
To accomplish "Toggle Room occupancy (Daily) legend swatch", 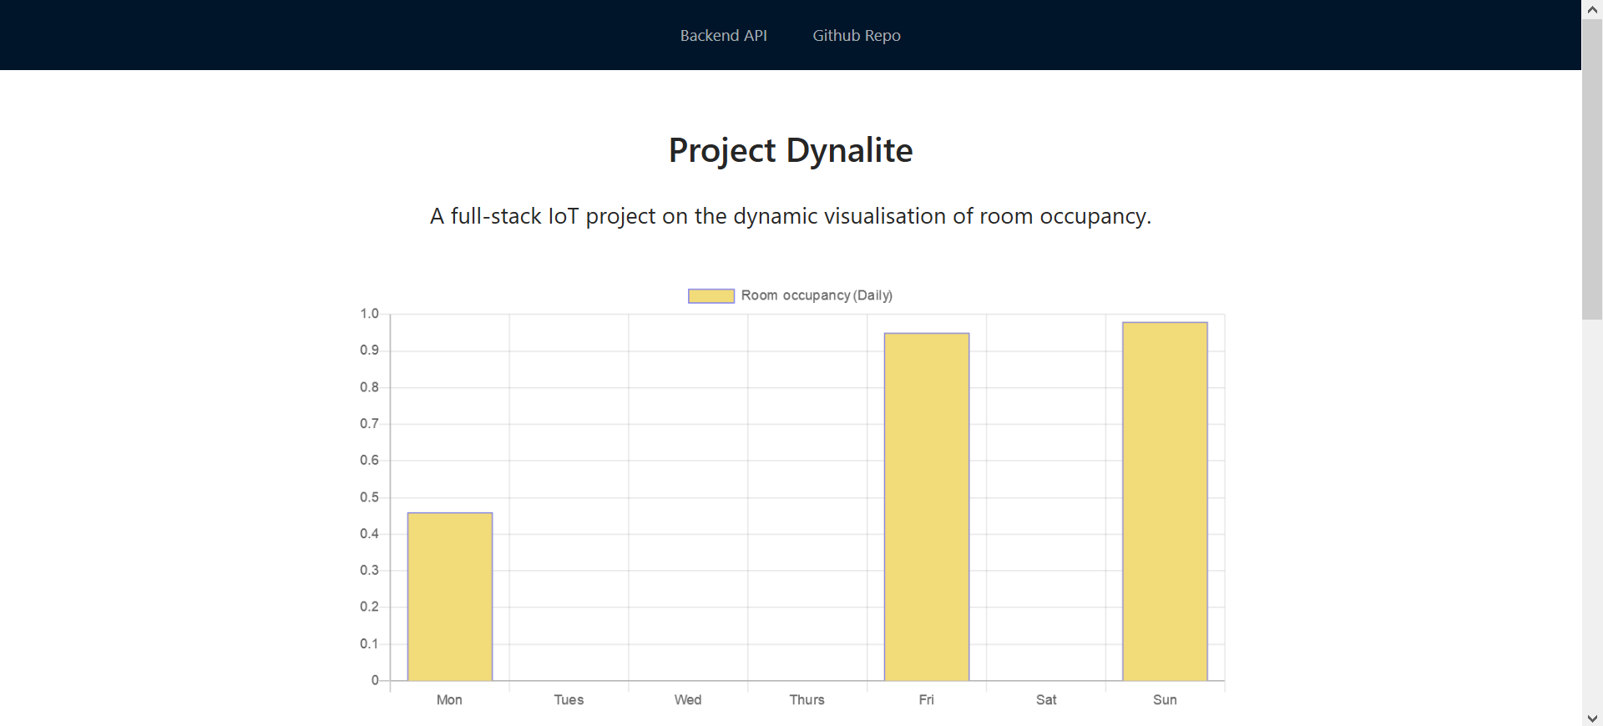I will (711, 295).
